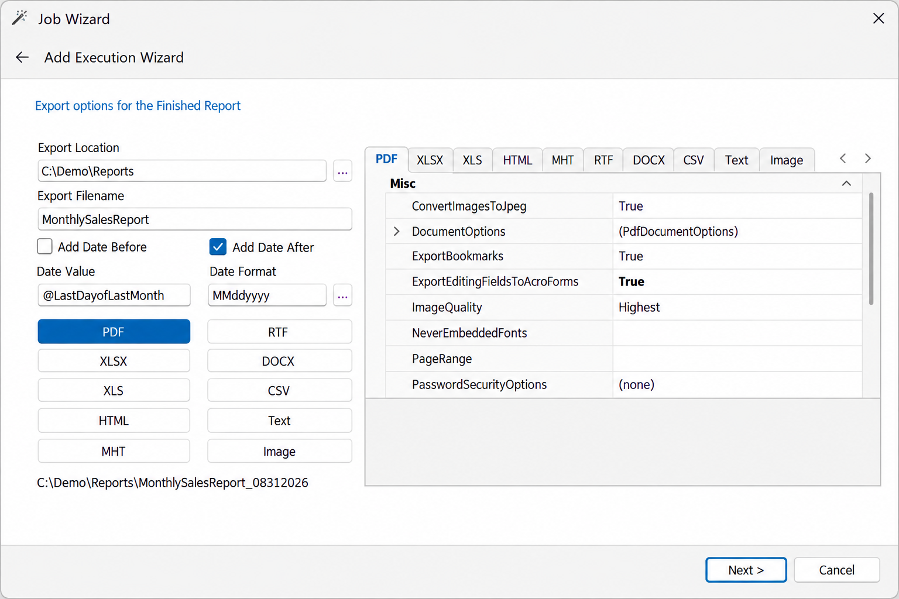Close the Job Wizard window
The image size is (899, 599).
pyautogui.click(x=879, y=18)
